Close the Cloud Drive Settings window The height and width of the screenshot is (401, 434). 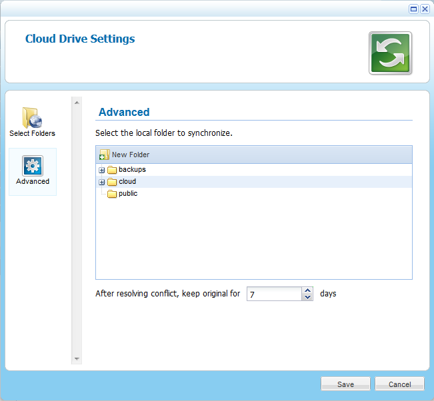(x=425, y=9)
